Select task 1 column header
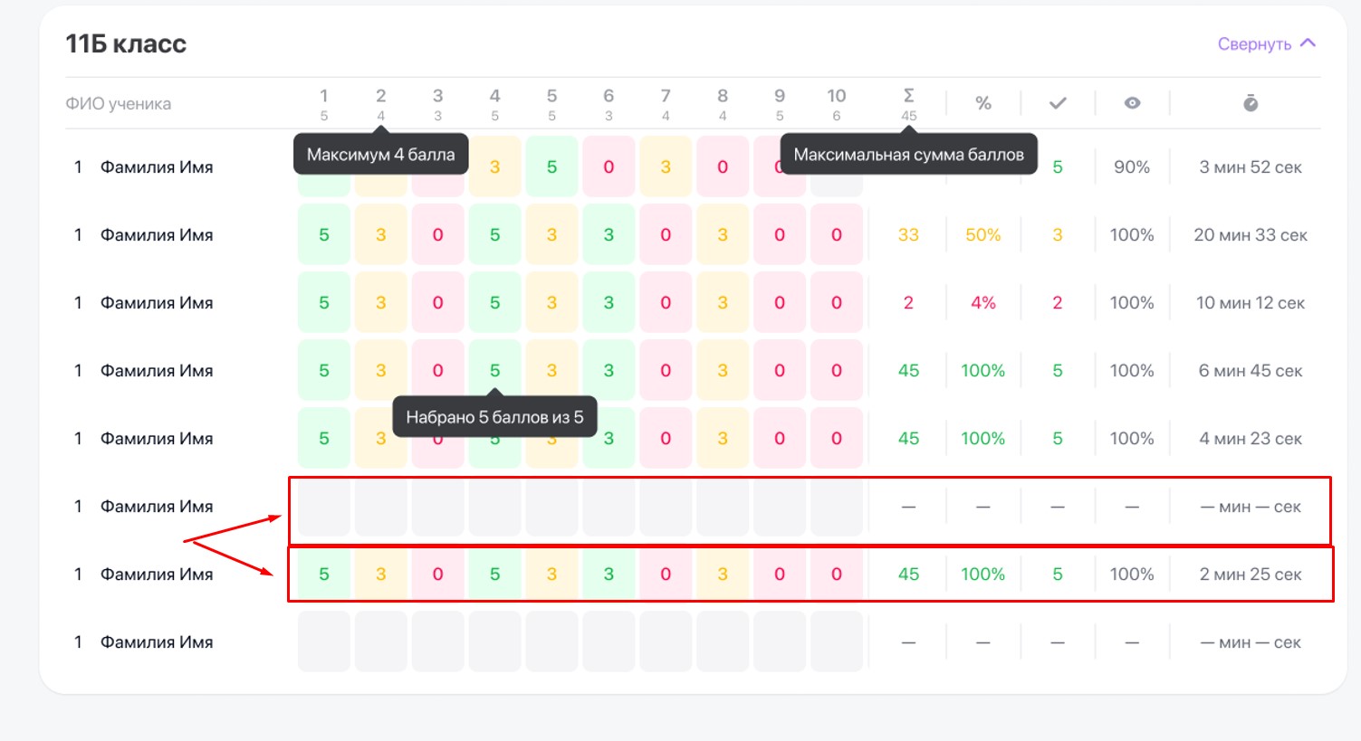Image resolution: width=1361 pixels, height=741 pixels. point(324,102)
